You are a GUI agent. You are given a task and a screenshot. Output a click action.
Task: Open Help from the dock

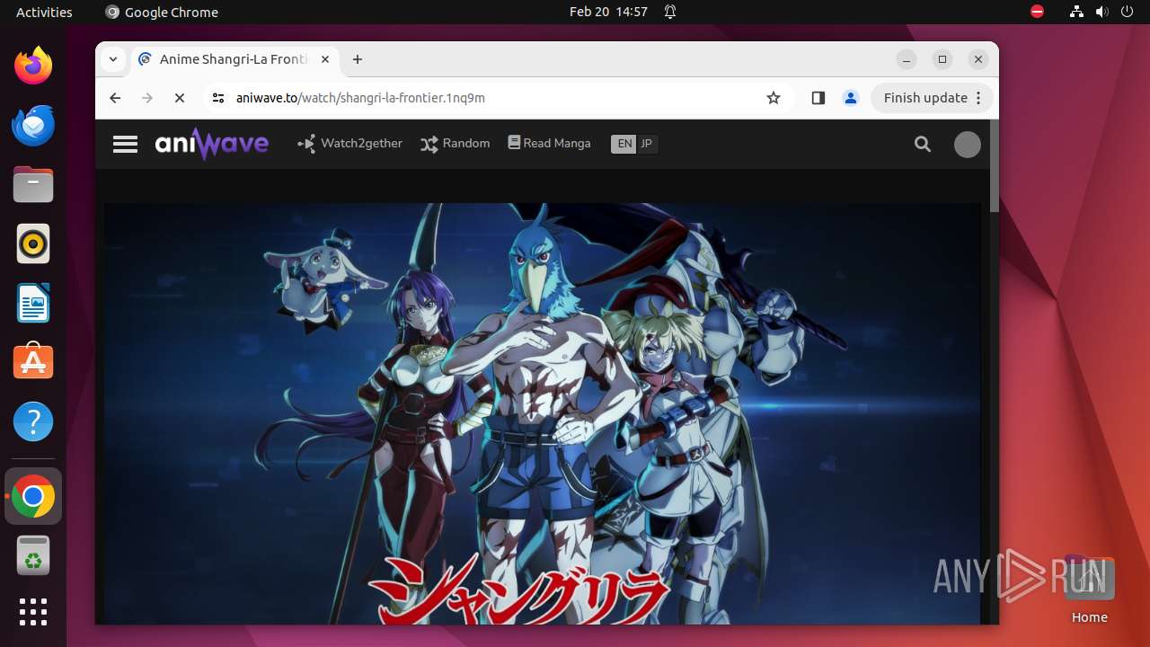[33, 421]
